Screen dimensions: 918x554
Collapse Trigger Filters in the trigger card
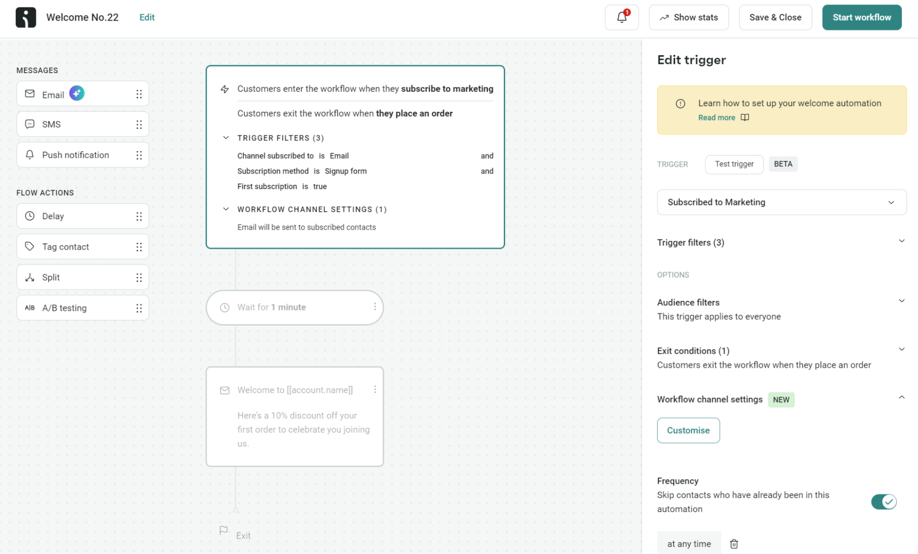pyautogui.click(x=225, y=137)
